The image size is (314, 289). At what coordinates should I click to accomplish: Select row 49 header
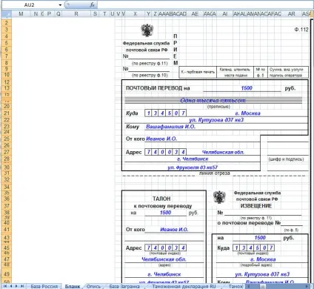[7, 274]
